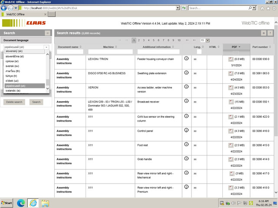
Task: Show info for Feeder housing conveyor chain
Action: (186, 58)
